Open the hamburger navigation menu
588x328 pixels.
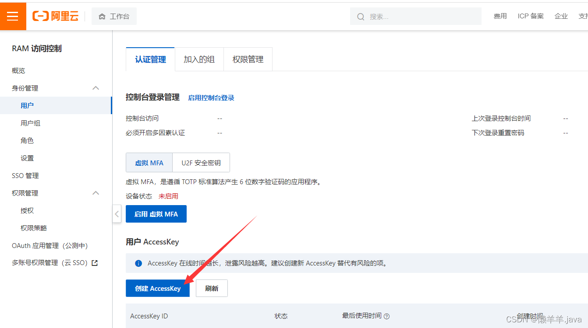(x=13, y=16)
